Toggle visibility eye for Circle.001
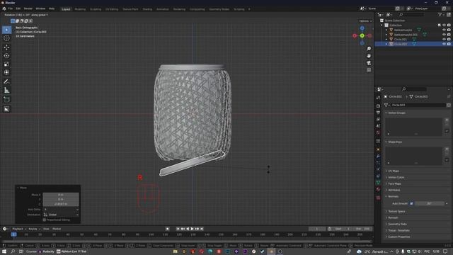 (x=444, y=40)
